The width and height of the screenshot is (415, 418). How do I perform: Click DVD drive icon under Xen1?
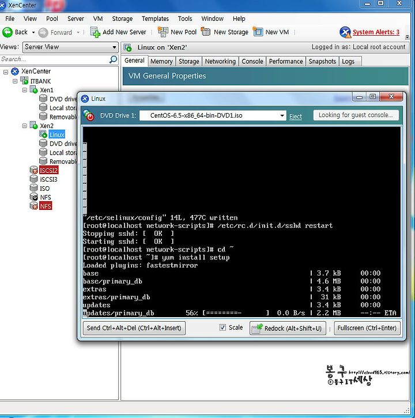point(43,99)
